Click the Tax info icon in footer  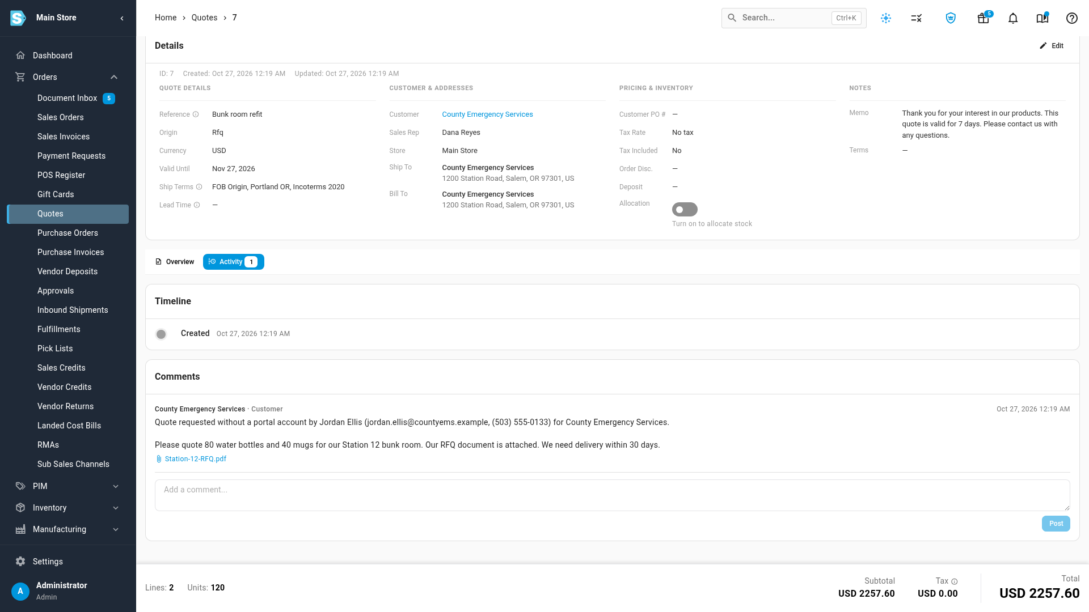[x=955, y=581]
